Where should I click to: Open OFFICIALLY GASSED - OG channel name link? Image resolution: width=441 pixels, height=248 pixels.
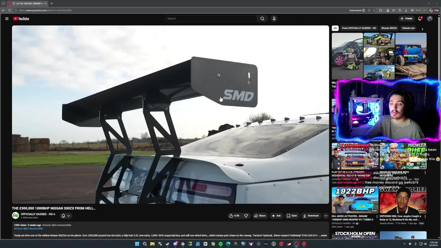click(37, 214)
